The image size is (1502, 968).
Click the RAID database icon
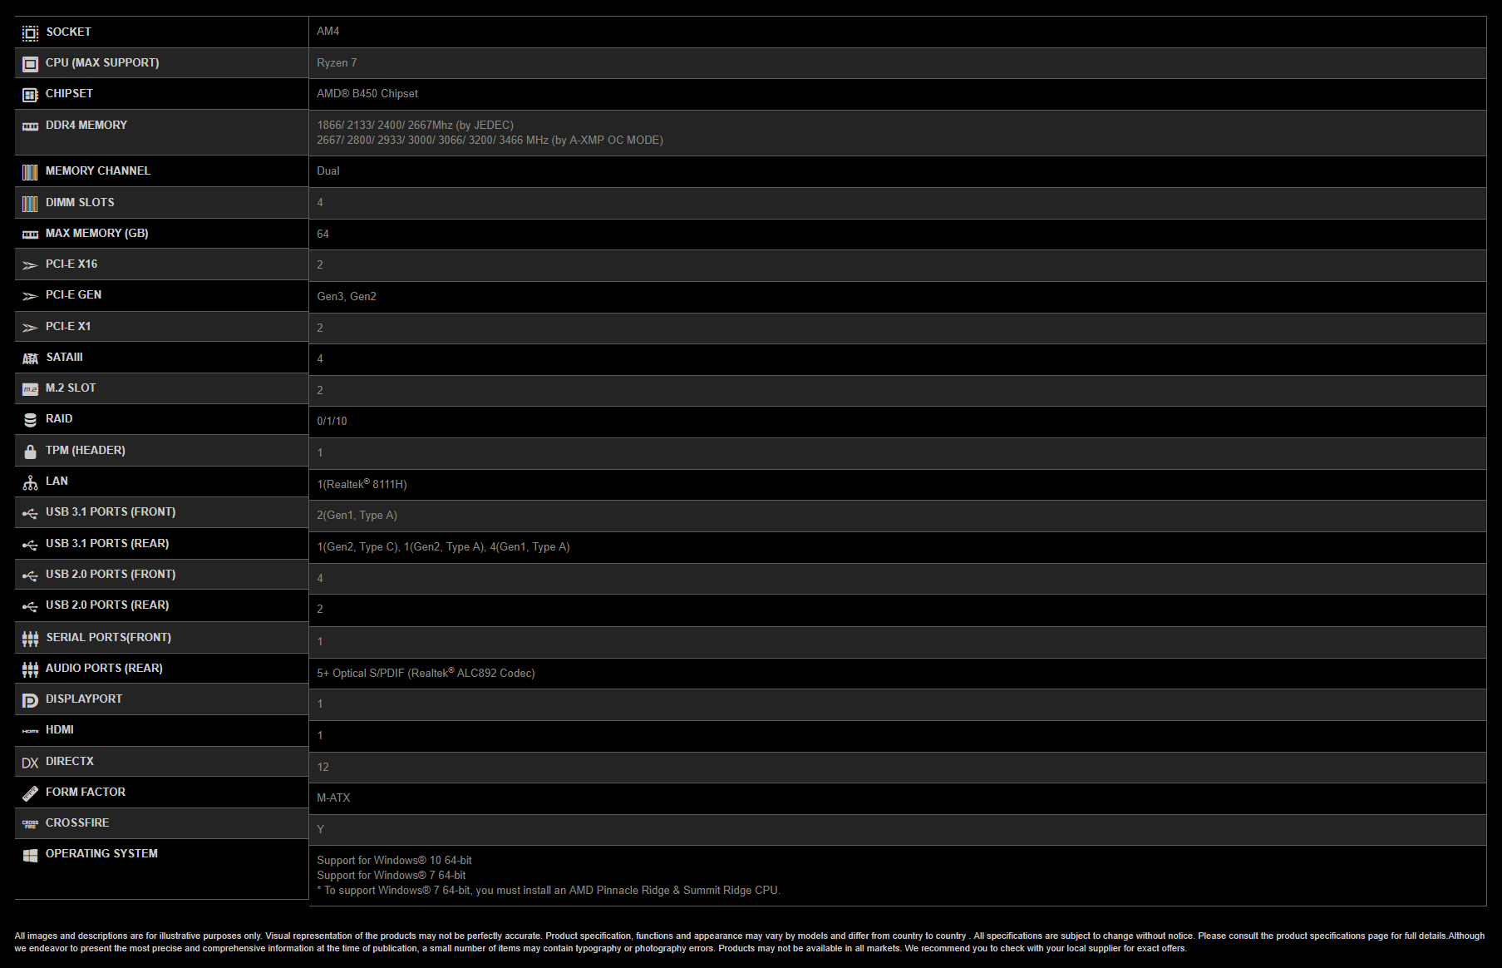[30, 420]
